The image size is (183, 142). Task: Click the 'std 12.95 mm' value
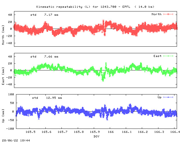[x=47, y=98]
